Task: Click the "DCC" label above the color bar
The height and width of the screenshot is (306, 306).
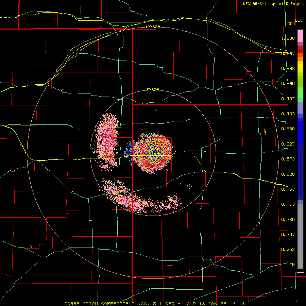Action: [299, 20]
